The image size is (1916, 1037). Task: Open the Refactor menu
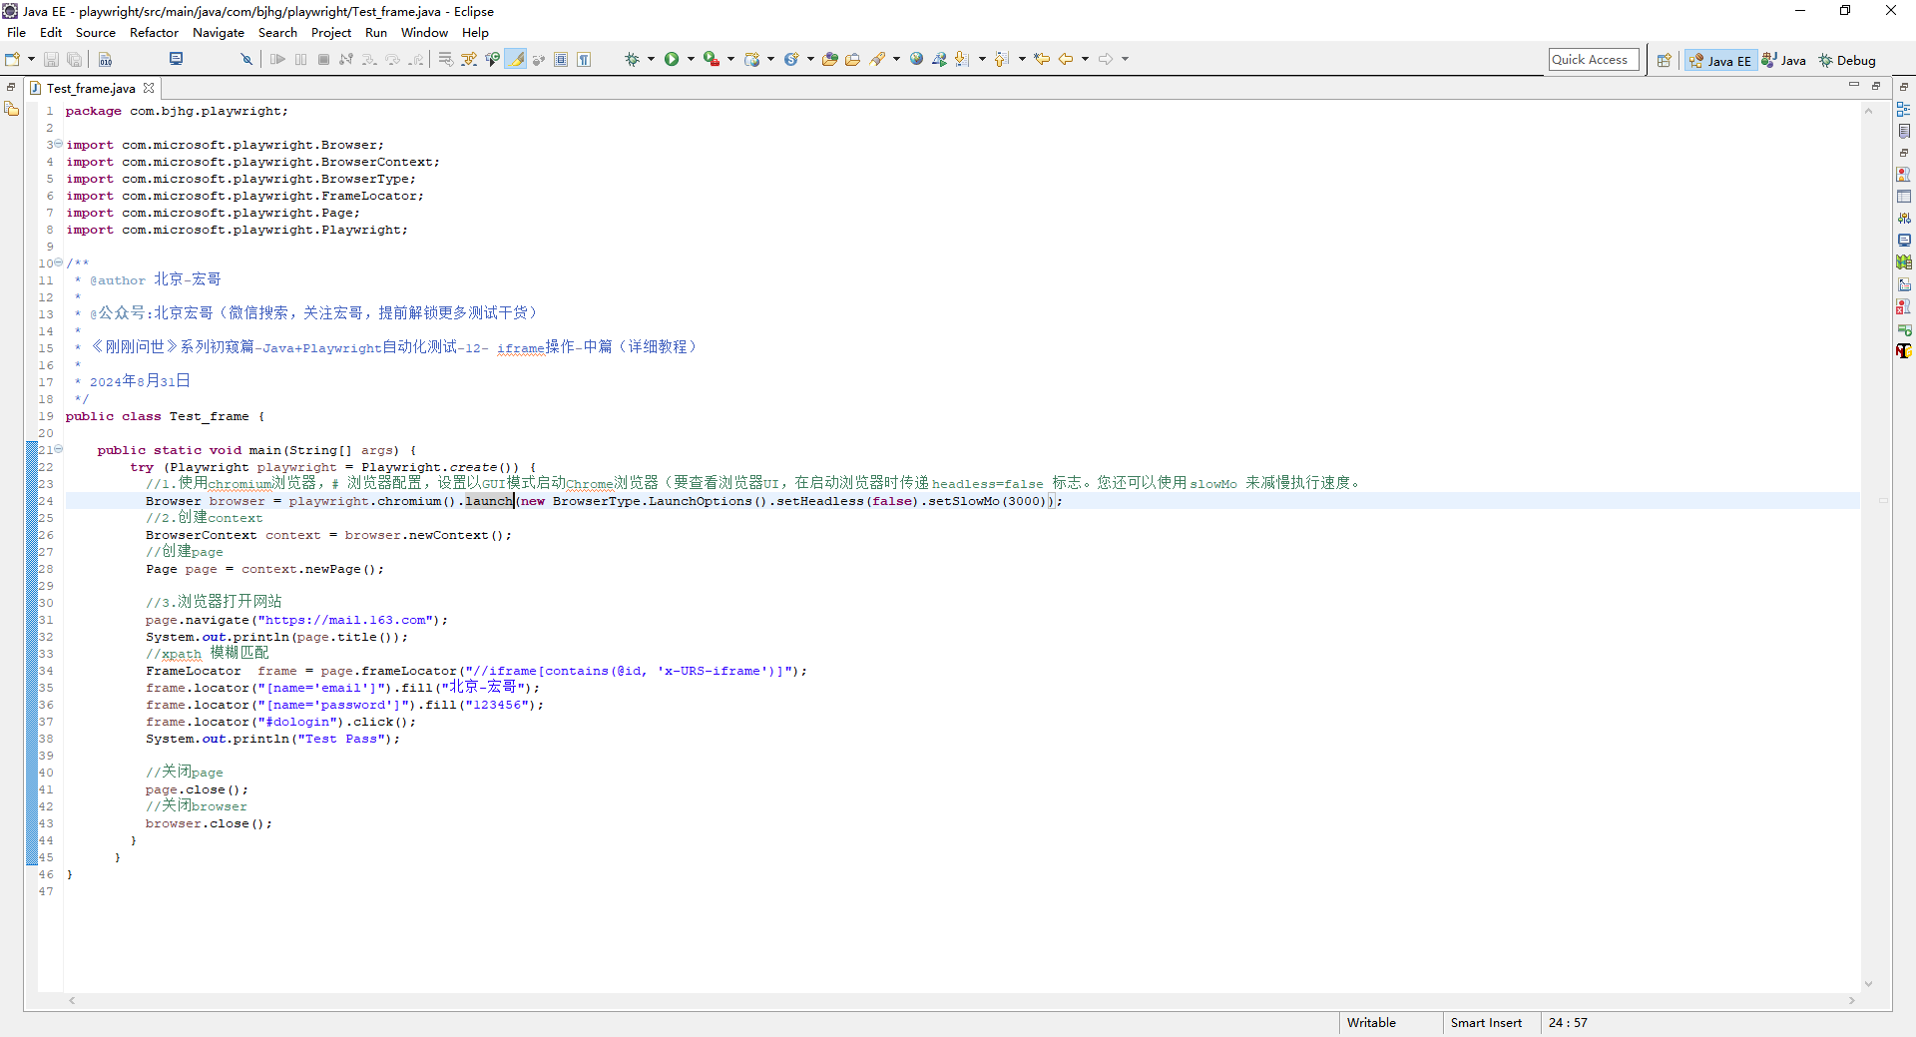click(154, 33)
